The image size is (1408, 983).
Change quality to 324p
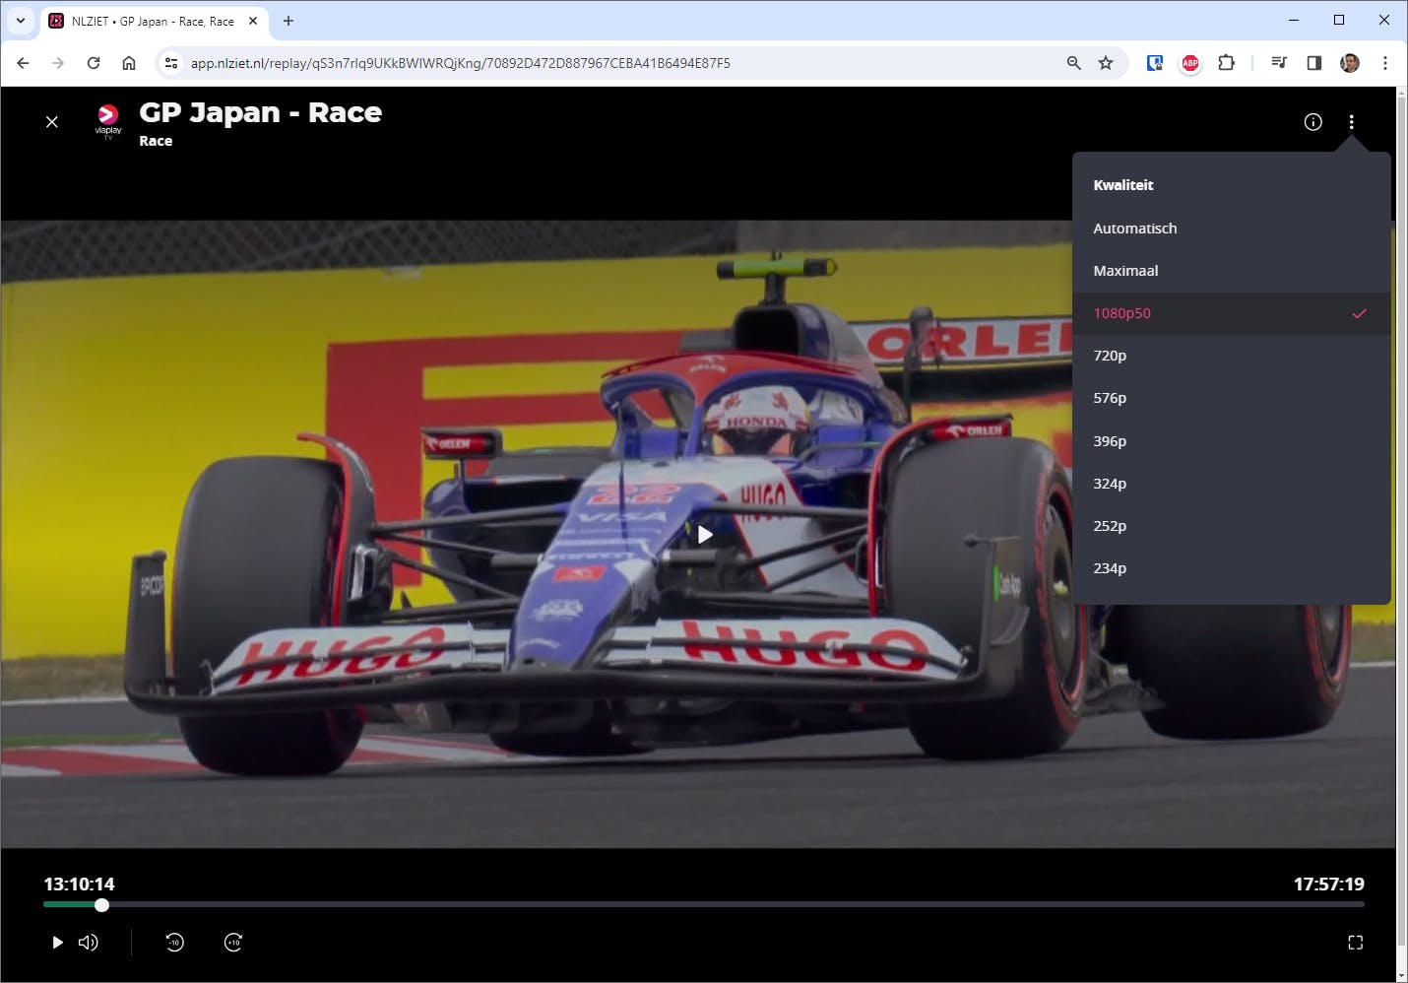1231,484
